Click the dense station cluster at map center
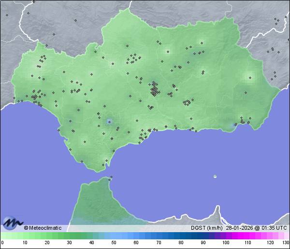The width and height of the screenshot is (290, 249). click(154, 90)
